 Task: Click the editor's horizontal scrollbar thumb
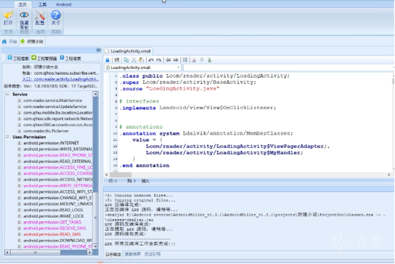(x=120, y=175)
